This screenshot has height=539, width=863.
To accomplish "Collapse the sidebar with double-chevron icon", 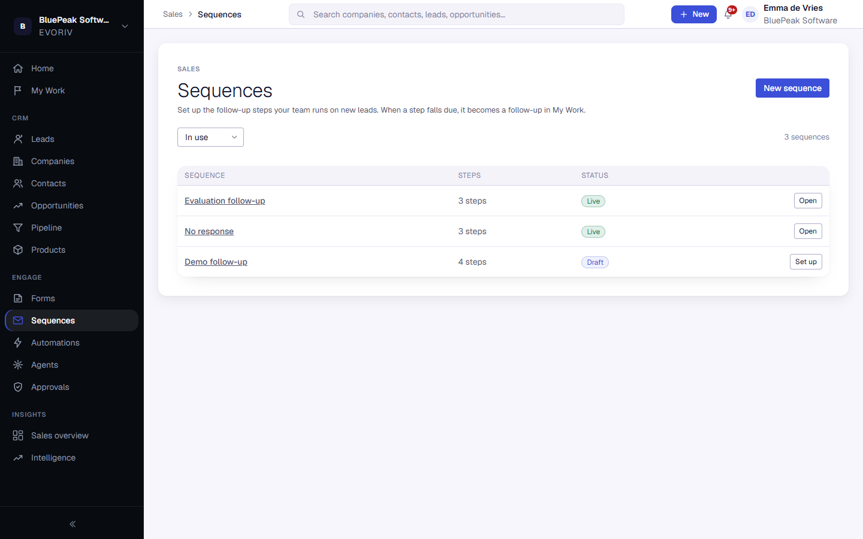I will coord(73,524).
